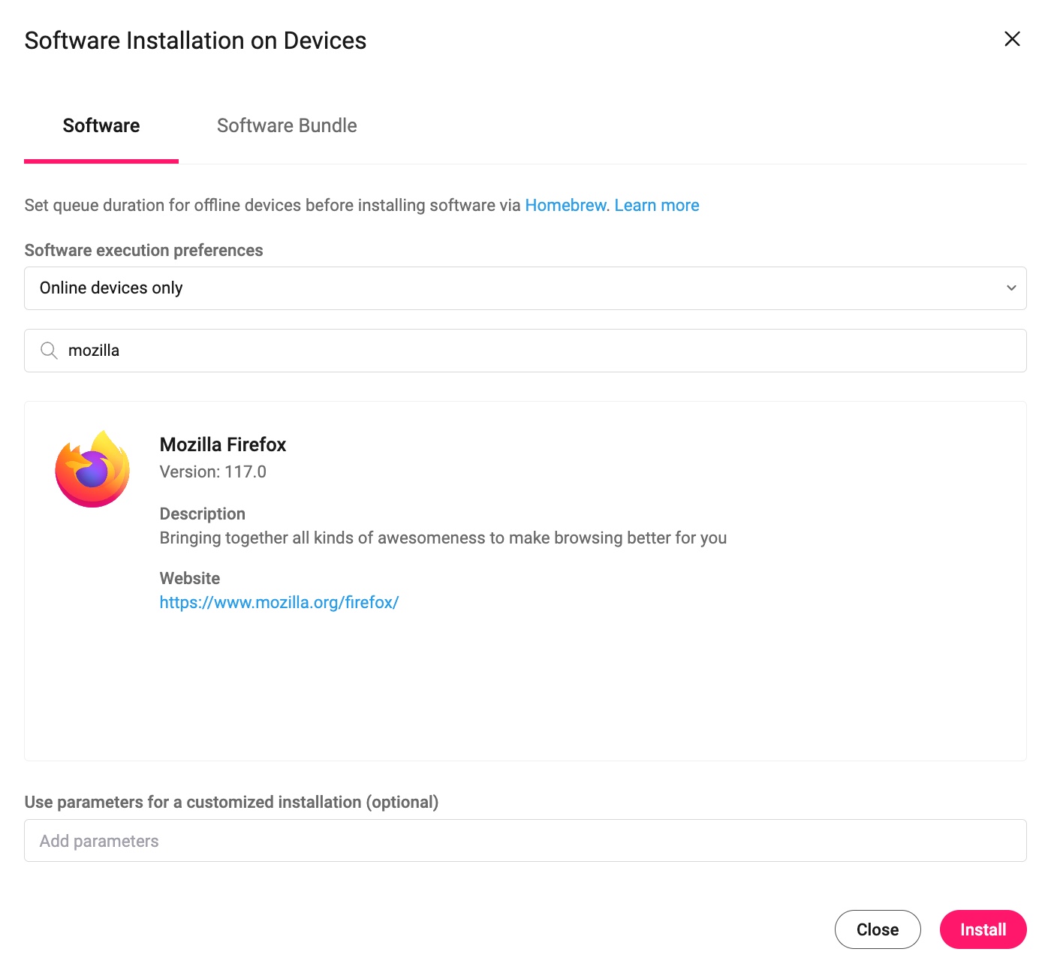
Task: Open the Software execution preferences dropdown
Action: pyautogui.click(x=524, y=288)
